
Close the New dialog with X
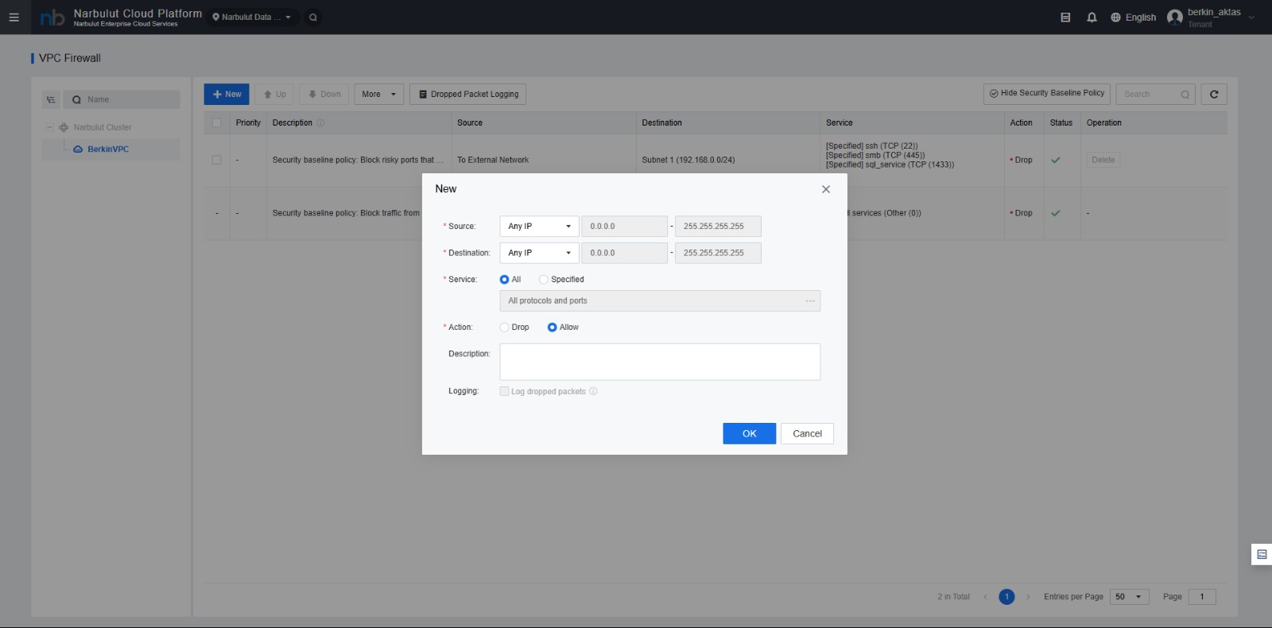pos(825,189)
